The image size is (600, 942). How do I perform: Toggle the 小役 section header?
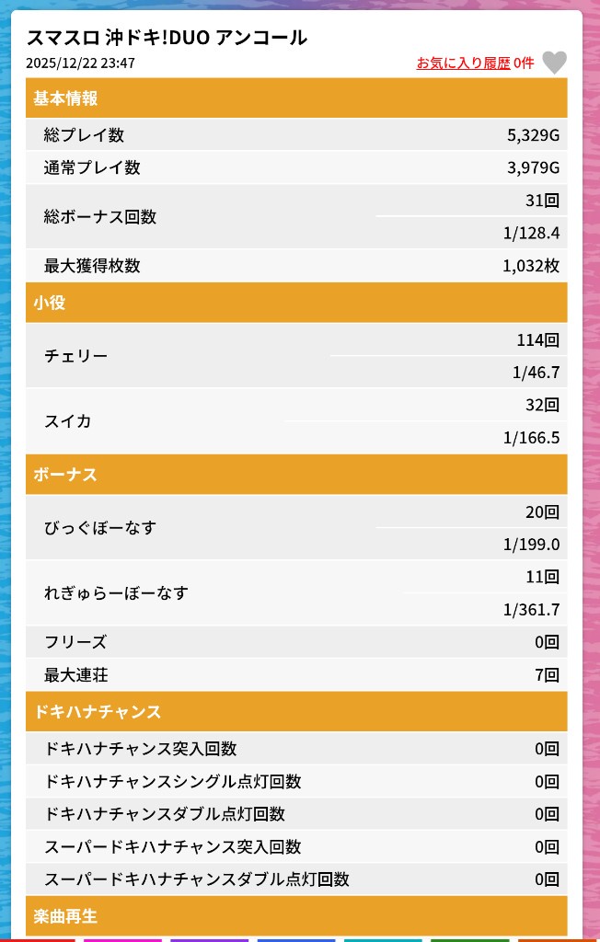pos(296,303)
